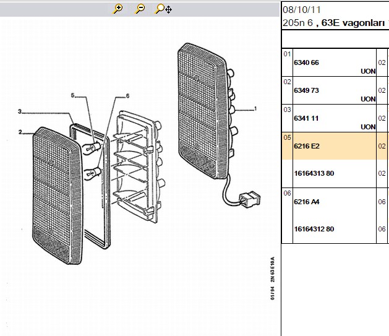Click UON label in 6340 66 row
The image size is (389, 336).
point(368,71)
